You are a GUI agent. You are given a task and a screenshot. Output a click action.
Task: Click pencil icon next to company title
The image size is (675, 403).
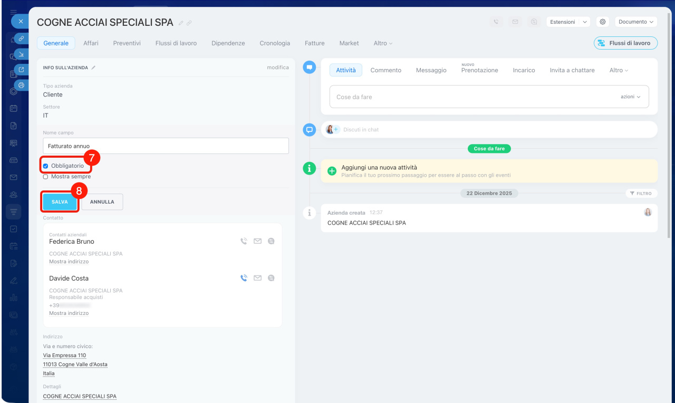click(x=181, y=23)
